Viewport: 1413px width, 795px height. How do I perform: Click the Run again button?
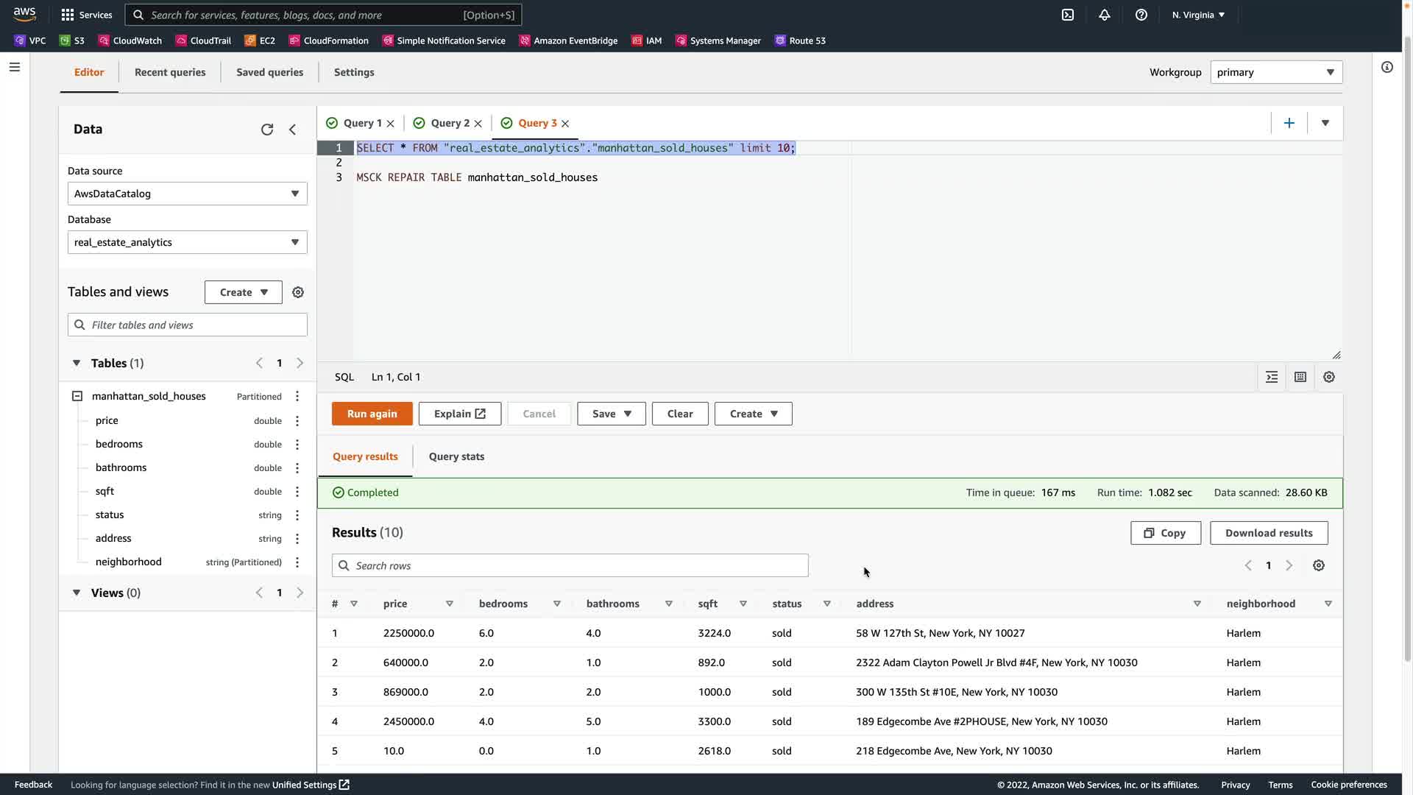point(372,414)
